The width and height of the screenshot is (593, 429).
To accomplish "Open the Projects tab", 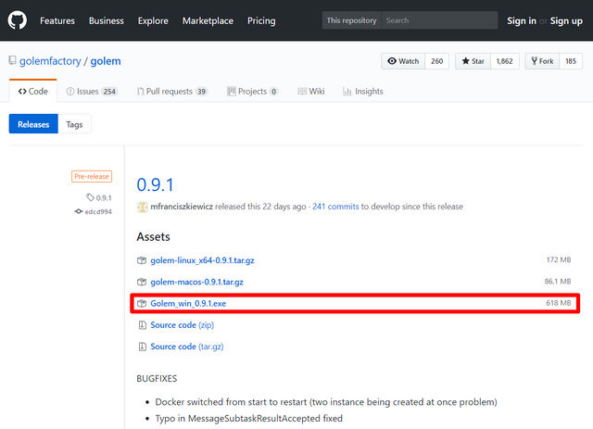I will (253, 92).
